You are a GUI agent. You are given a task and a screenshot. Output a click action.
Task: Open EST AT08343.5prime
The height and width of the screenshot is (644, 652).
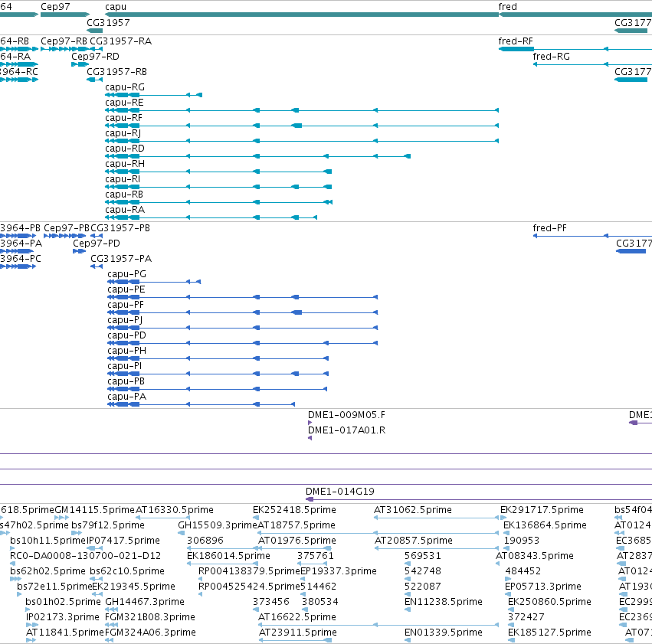click(x=535, y=556)
